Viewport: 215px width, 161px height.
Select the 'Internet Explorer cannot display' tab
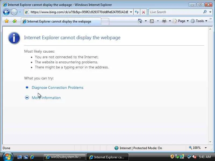point(61,21)
